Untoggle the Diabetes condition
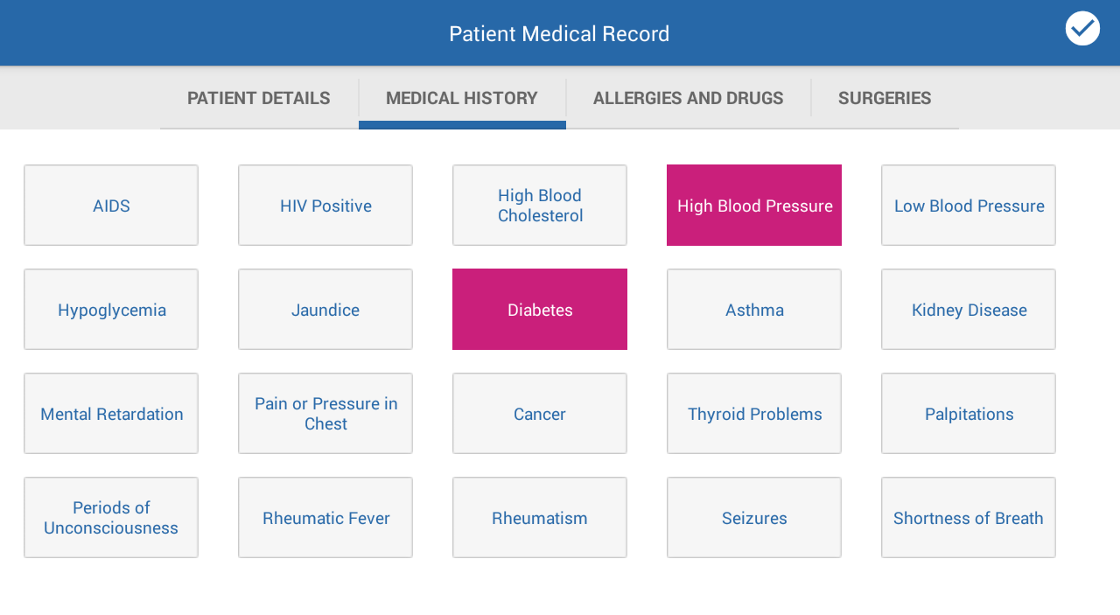Viewport: 1120px width, 615px height. pos(540,310)
